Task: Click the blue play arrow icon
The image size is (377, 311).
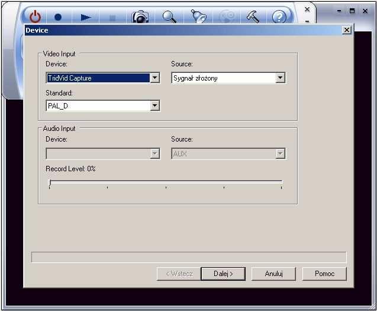Action: (86, 17)
